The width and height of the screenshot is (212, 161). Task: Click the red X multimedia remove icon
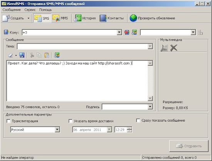(173, 48)
